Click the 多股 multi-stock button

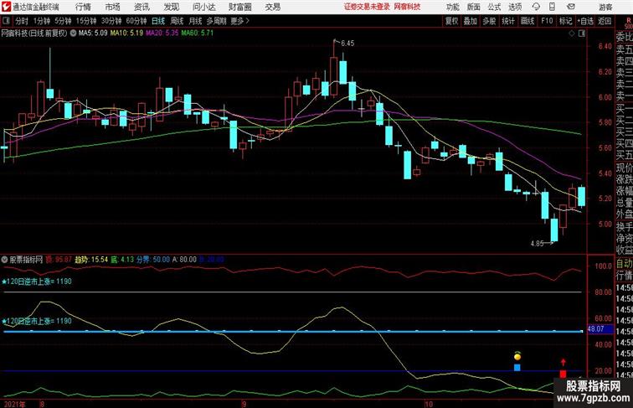point(489,21)
